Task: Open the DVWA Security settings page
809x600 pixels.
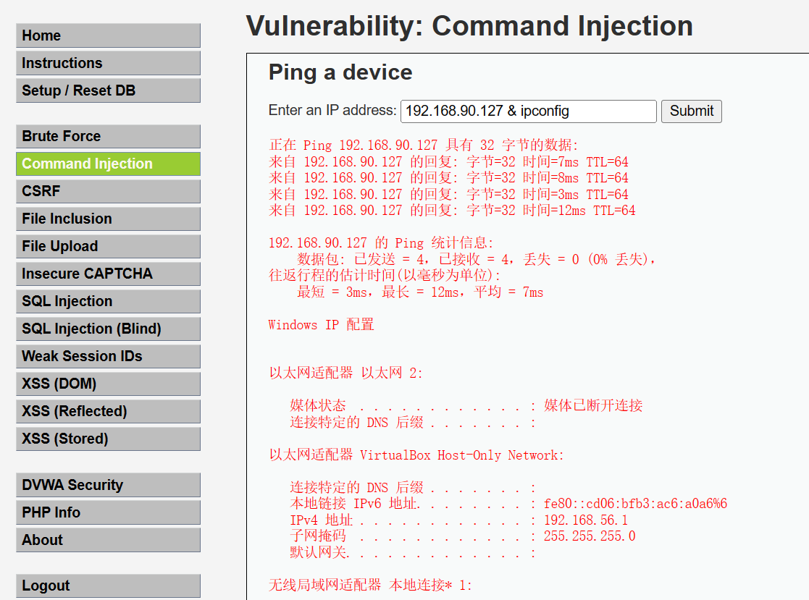Action: 108,485
